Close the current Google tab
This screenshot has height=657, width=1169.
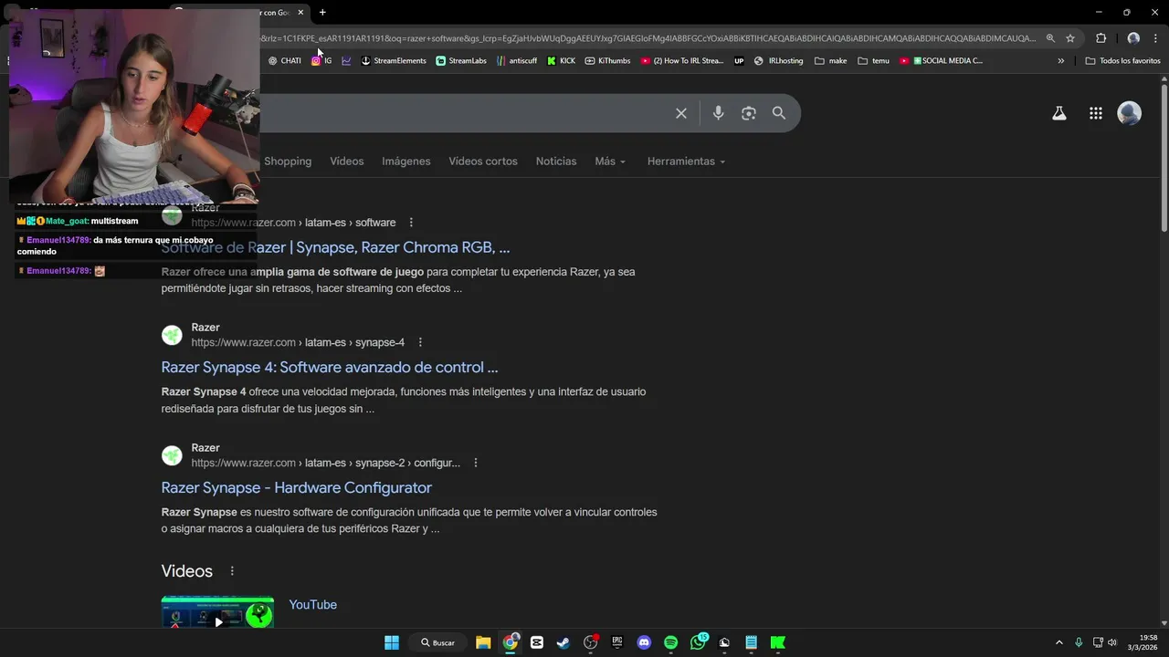[x=300, y=13]
